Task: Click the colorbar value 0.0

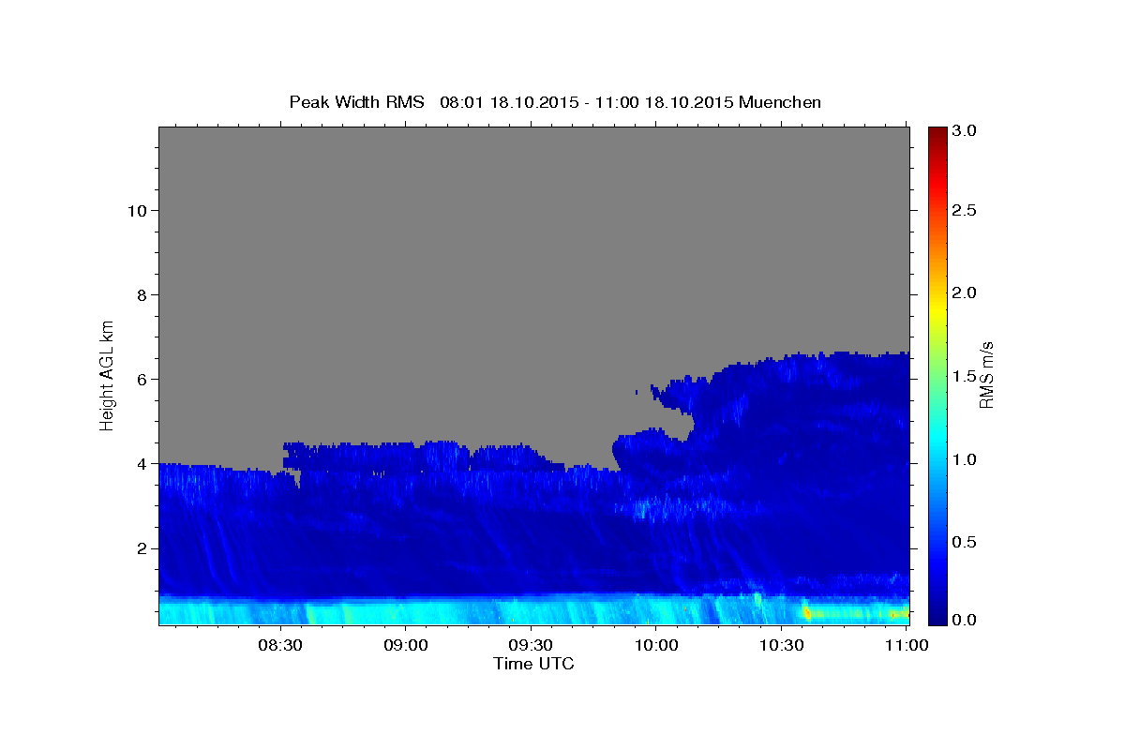Action: [x=965, y=620]
